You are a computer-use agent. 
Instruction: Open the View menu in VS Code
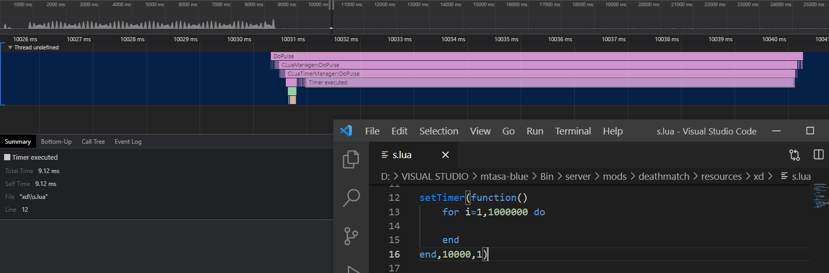480,131
